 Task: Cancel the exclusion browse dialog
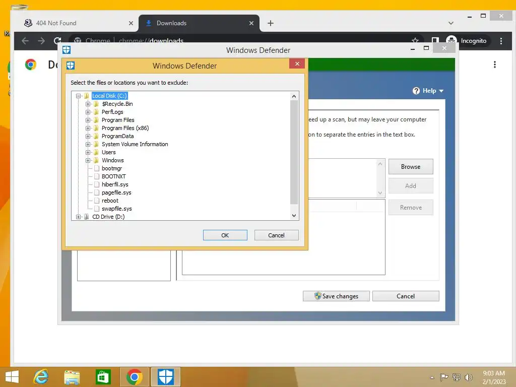[276, 235]
